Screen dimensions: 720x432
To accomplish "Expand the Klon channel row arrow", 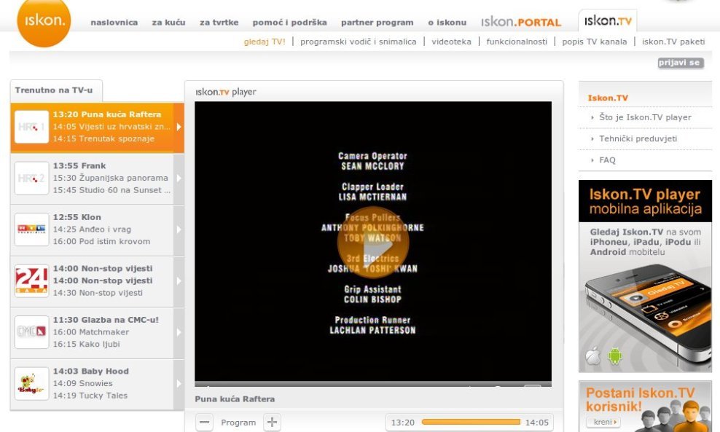I will point(179,229).
